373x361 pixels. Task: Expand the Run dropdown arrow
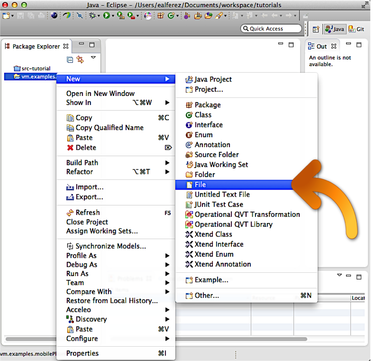pyautogui.click(x=113, y=16)
